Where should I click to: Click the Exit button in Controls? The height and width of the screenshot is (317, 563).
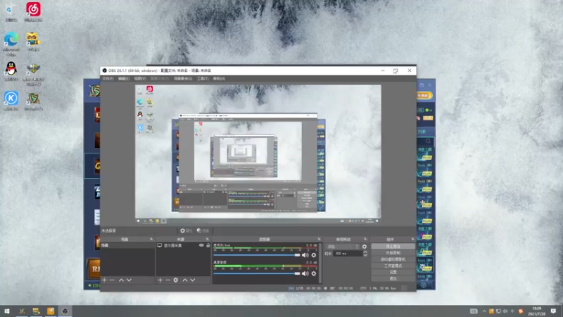(x=393, y=278)
